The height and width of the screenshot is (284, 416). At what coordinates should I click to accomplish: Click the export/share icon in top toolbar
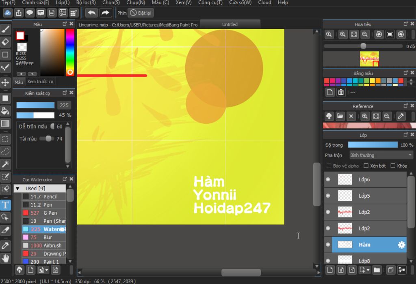click(19, 13)
